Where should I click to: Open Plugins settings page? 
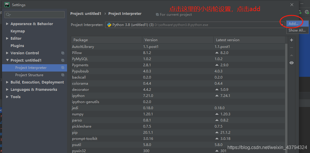pos(17,46)
